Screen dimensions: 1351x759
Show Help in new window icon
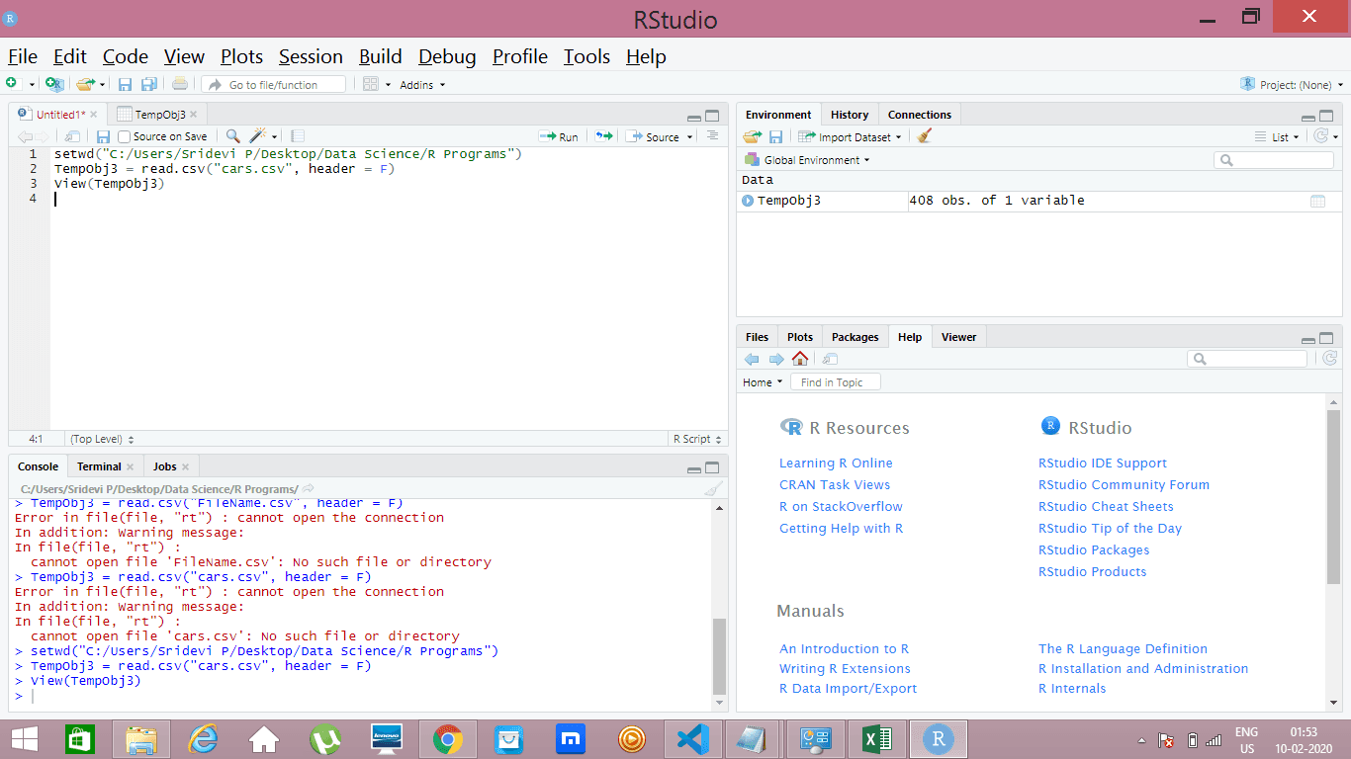pos(830,359)
